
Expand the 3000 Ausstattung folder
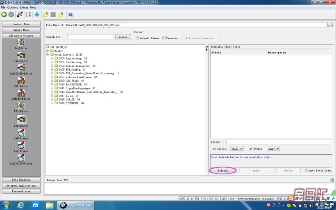[x=52, y=58]
